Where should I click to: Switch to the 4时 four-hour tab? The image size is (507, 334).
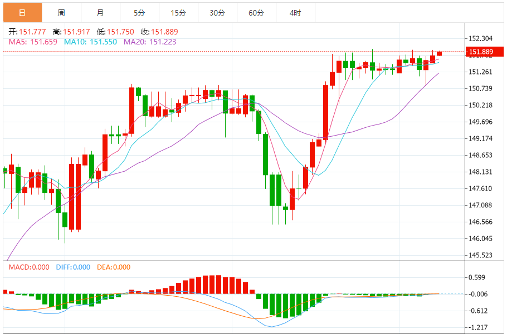pyautogui.click(x=295, y=13)
